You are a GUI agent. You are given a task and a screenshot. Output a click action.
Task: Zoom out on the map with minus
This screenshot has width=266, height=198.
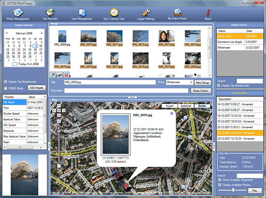point(59,166)
